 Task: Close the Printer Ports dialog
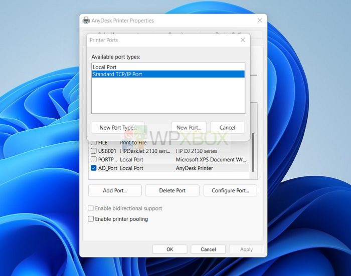243,40
